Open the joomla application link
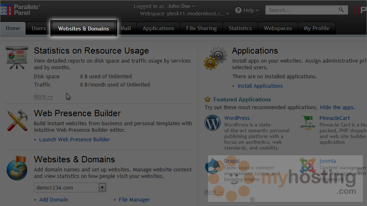Screen dimensions: 367x206 (x=328, y=161)
